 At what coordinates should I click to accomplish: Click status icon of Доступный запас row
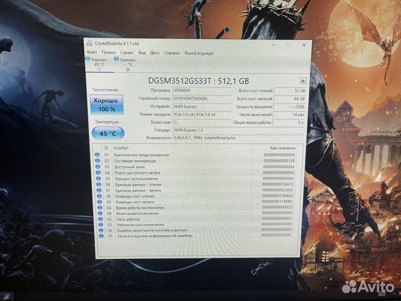pyautogui.click(x=97, y=167)
